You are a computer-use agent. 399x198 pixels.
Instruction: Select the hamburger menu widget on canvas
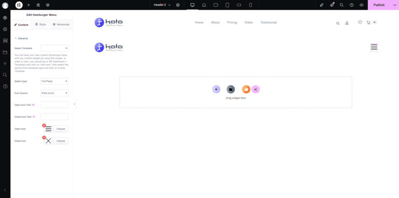(374, 47)
